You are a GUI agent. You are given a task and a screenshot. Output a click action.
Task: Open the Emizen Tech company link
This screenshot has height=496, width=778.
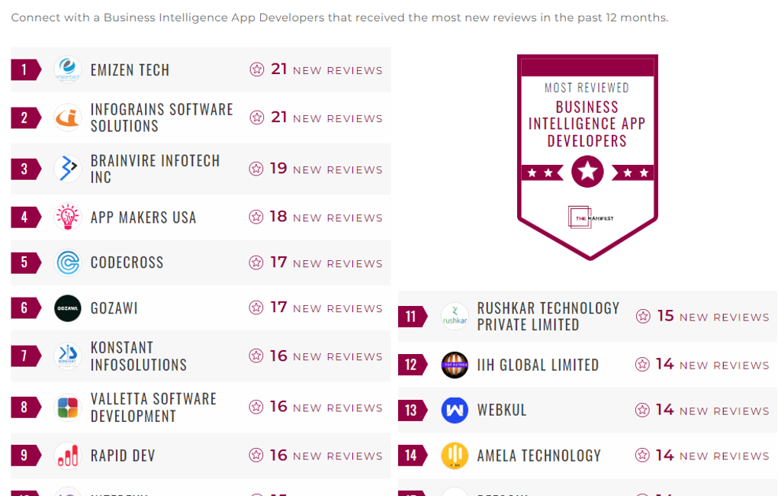tap(130, 70)
